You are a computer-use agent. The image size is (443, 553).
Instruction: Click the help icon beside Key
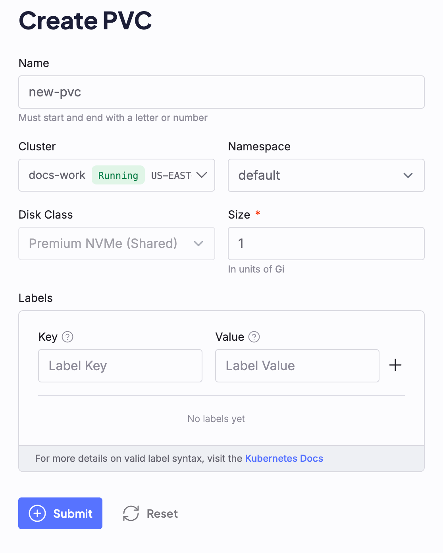coord(67,337)
